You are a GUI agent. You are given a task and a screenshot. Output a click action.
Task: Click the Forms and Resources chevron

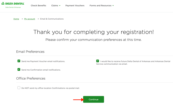[113, 5]
